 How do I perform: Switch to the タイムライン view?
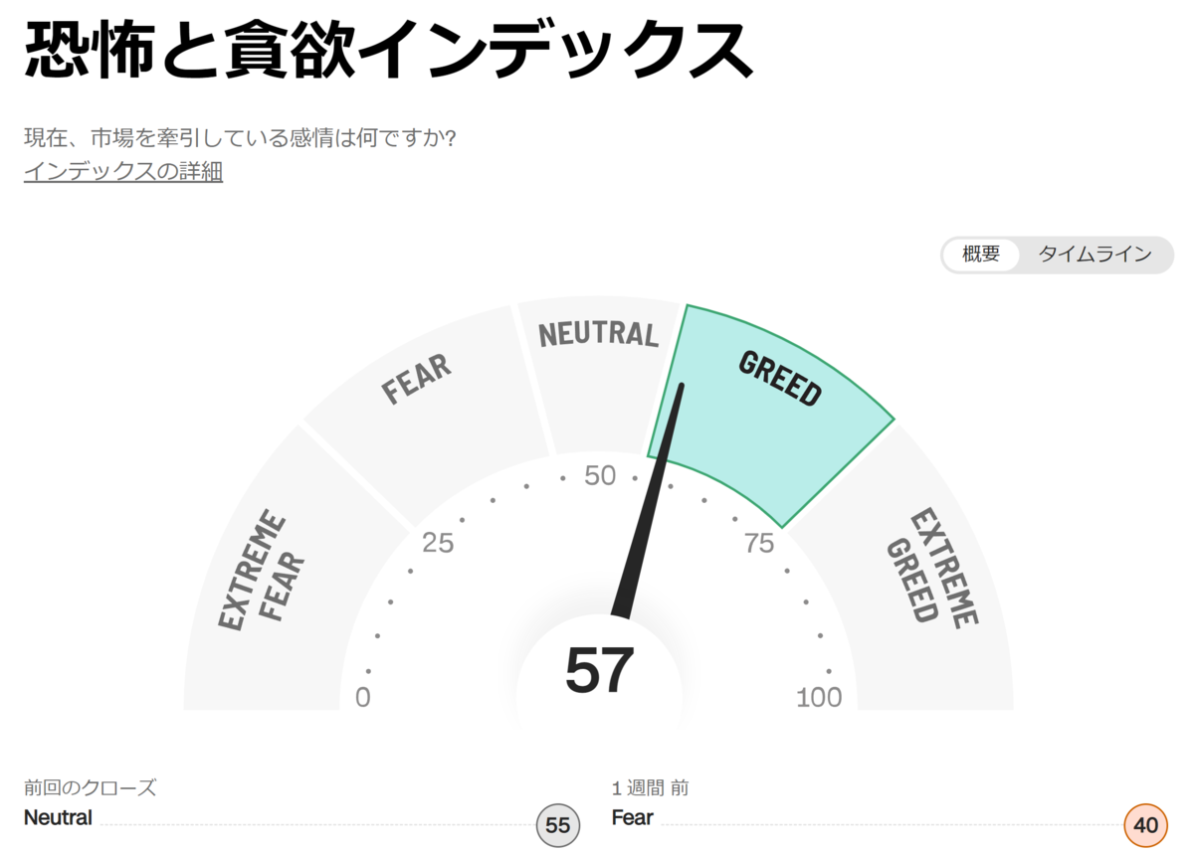pos(1095,255)
